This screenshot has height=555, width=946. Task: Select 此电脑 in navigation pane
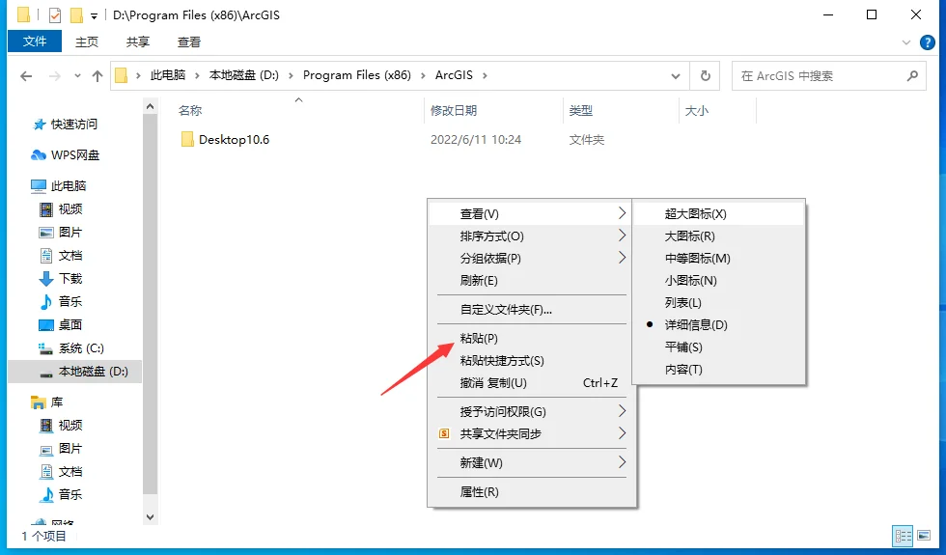point(59,185)
